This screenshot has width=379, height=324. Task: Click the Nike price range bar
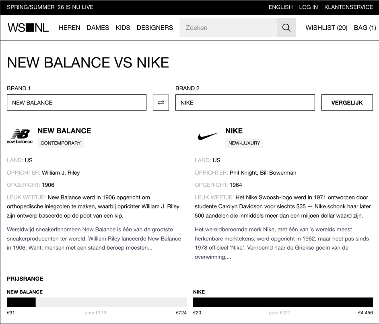(283, 302)
